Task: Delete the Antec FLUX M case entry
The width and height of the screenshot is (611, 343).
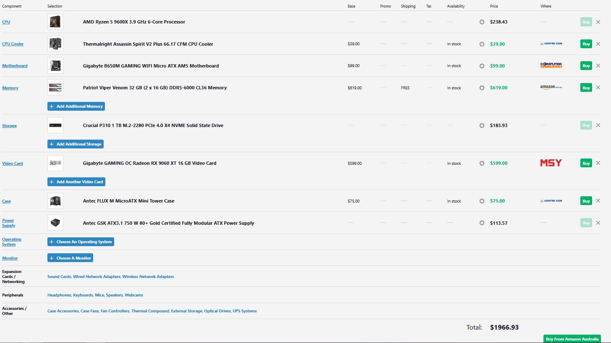Action: tap(598, 201)
